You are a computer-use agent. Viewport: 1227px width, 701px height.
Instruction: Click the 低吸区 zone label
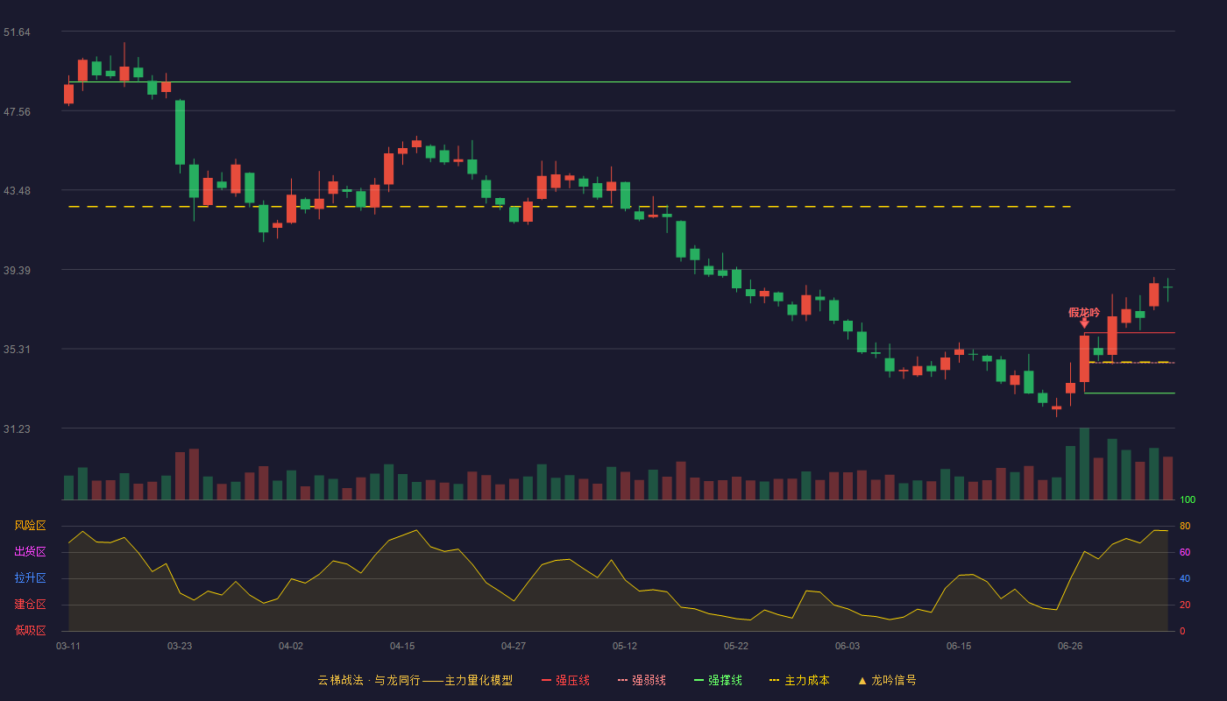30,630
